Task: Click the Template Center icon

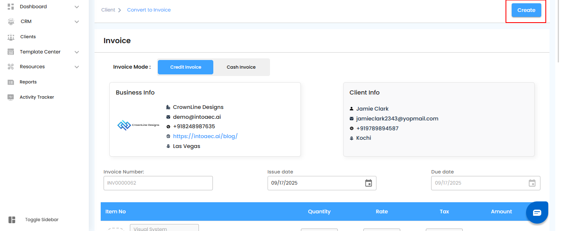Action: pos(11,52)
